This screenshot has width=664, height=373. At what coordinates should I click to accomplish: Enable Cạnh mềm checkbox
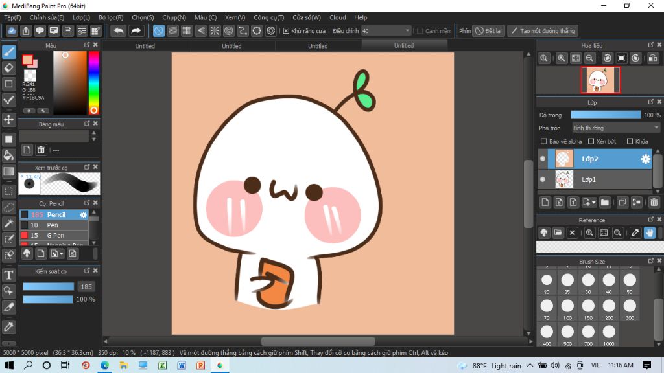coord(420,31)
